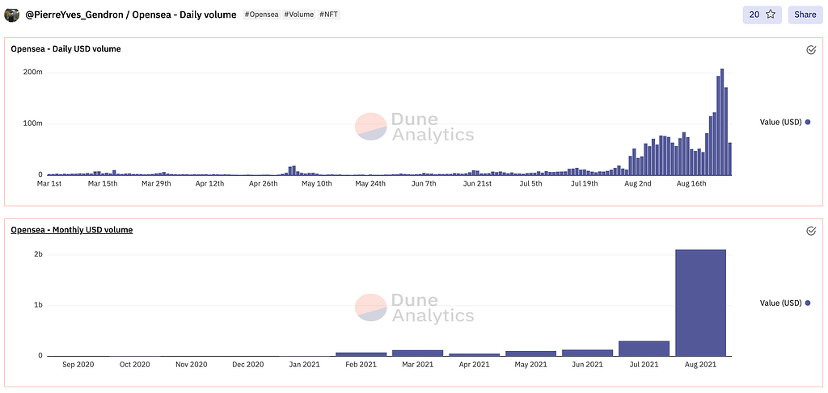Open the Opensea - Daily USD volume title
The image size is (828, 393).
coord(65,49)
